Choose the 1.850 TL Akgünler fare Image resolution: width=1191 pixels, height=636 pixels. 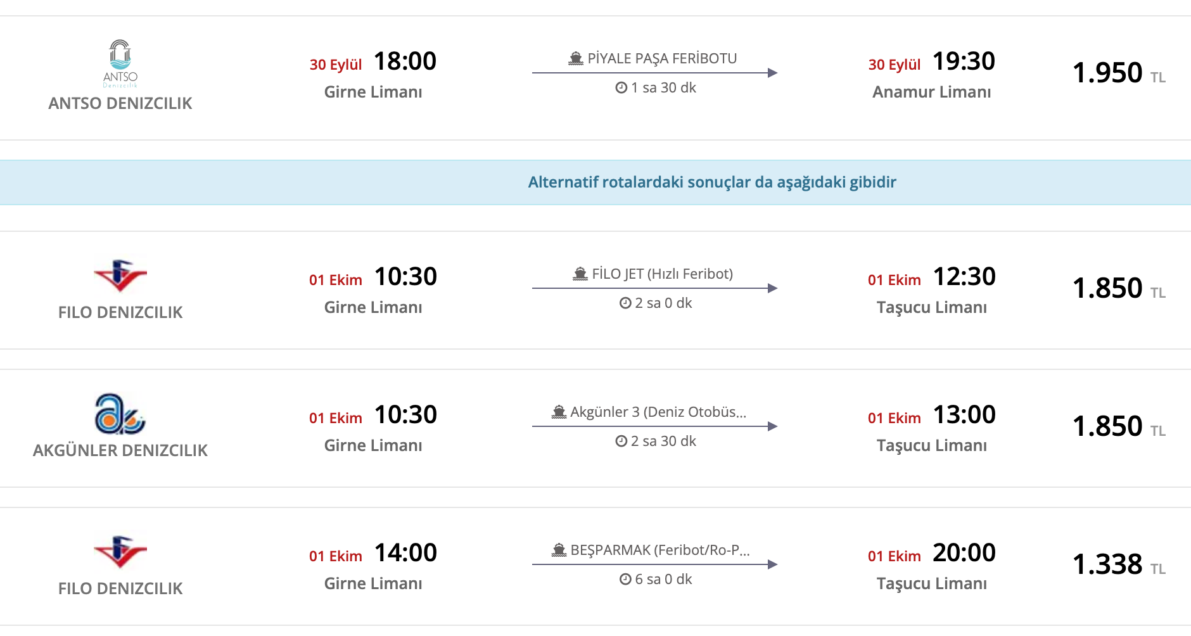pyautogui.click(x=1107, y=426)
